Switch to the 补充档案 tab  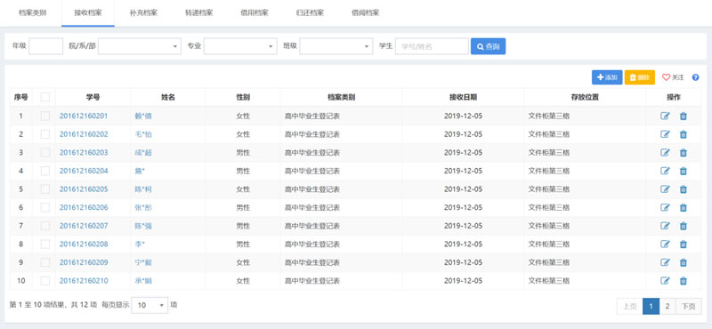[143, 12]
